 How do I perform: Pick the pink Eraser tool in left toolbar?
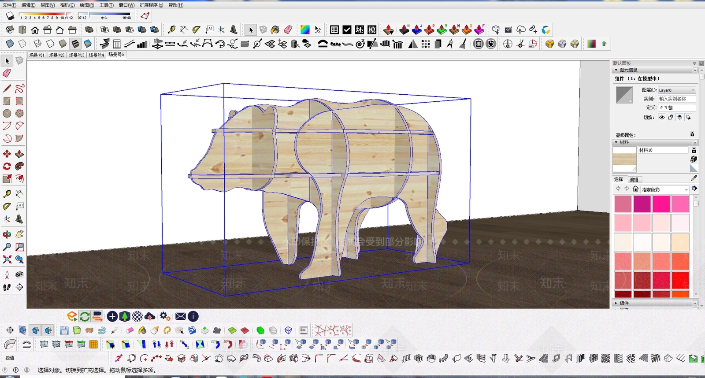(7, 73)
